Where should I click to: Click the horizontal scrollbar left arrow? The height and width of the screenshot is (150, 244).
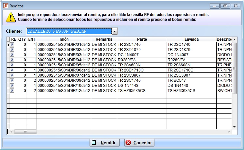point(12,132)
